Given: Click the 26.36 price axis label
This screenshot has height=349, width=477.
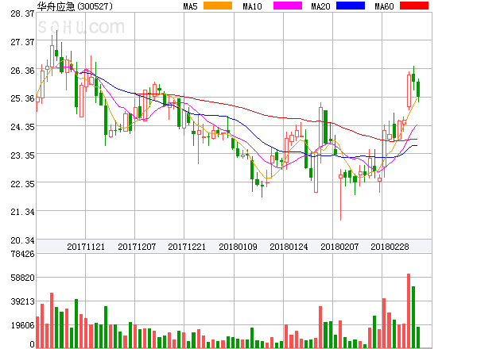Looking at the screenshot, I should click(22, 71).
